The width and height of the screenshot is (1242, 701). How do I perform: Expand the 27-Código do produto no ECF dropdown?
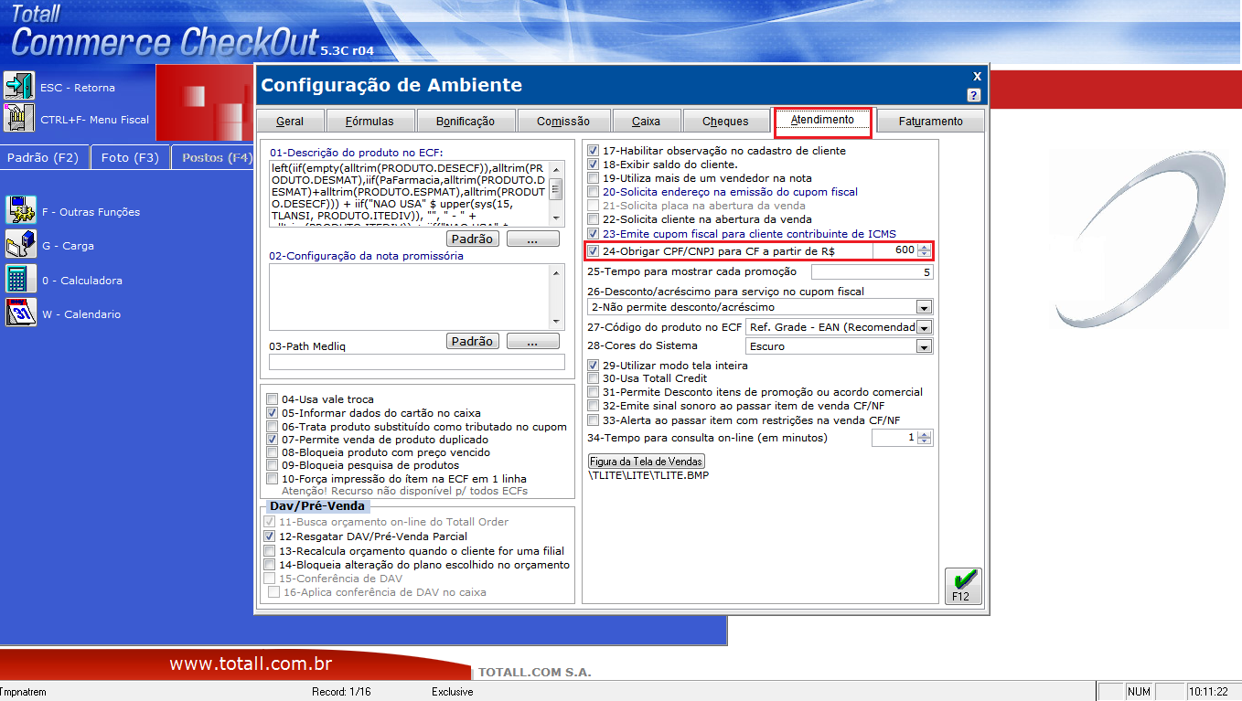pyautogui.click(x=924, y=327)
